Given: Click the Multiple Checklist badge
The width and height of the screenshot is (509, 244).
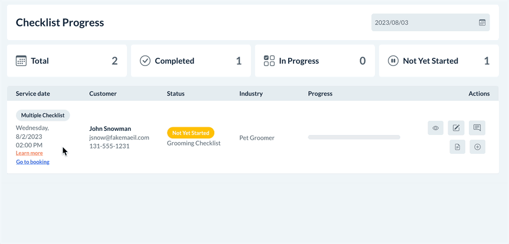Looking at the screenshot, I should (43, 116).
